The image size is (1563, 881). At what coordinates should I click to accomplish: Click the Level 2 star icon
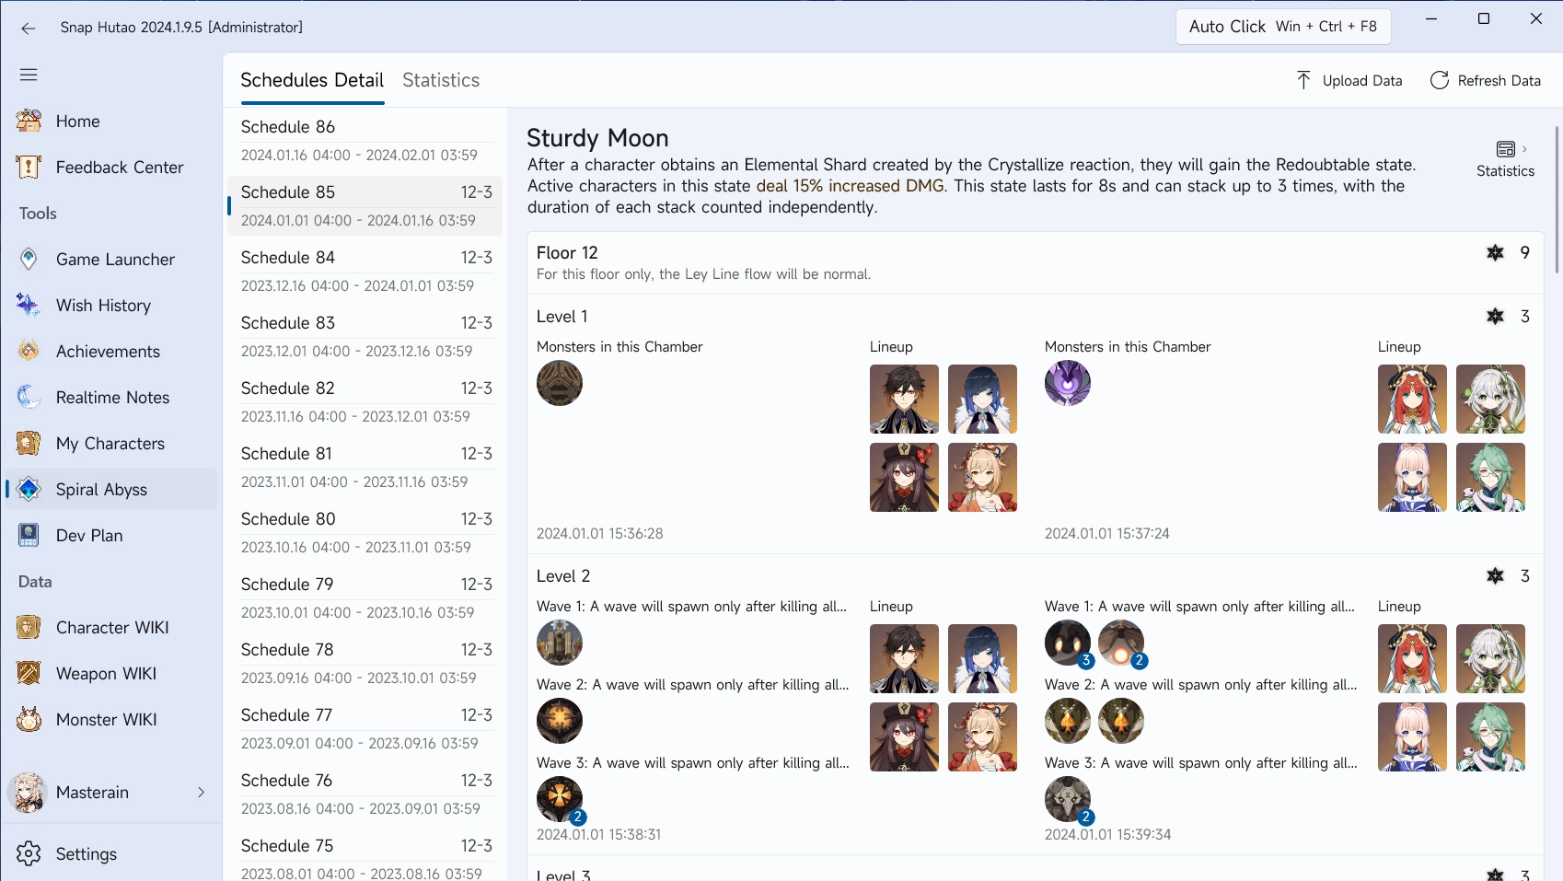[x=1495, y=575]
